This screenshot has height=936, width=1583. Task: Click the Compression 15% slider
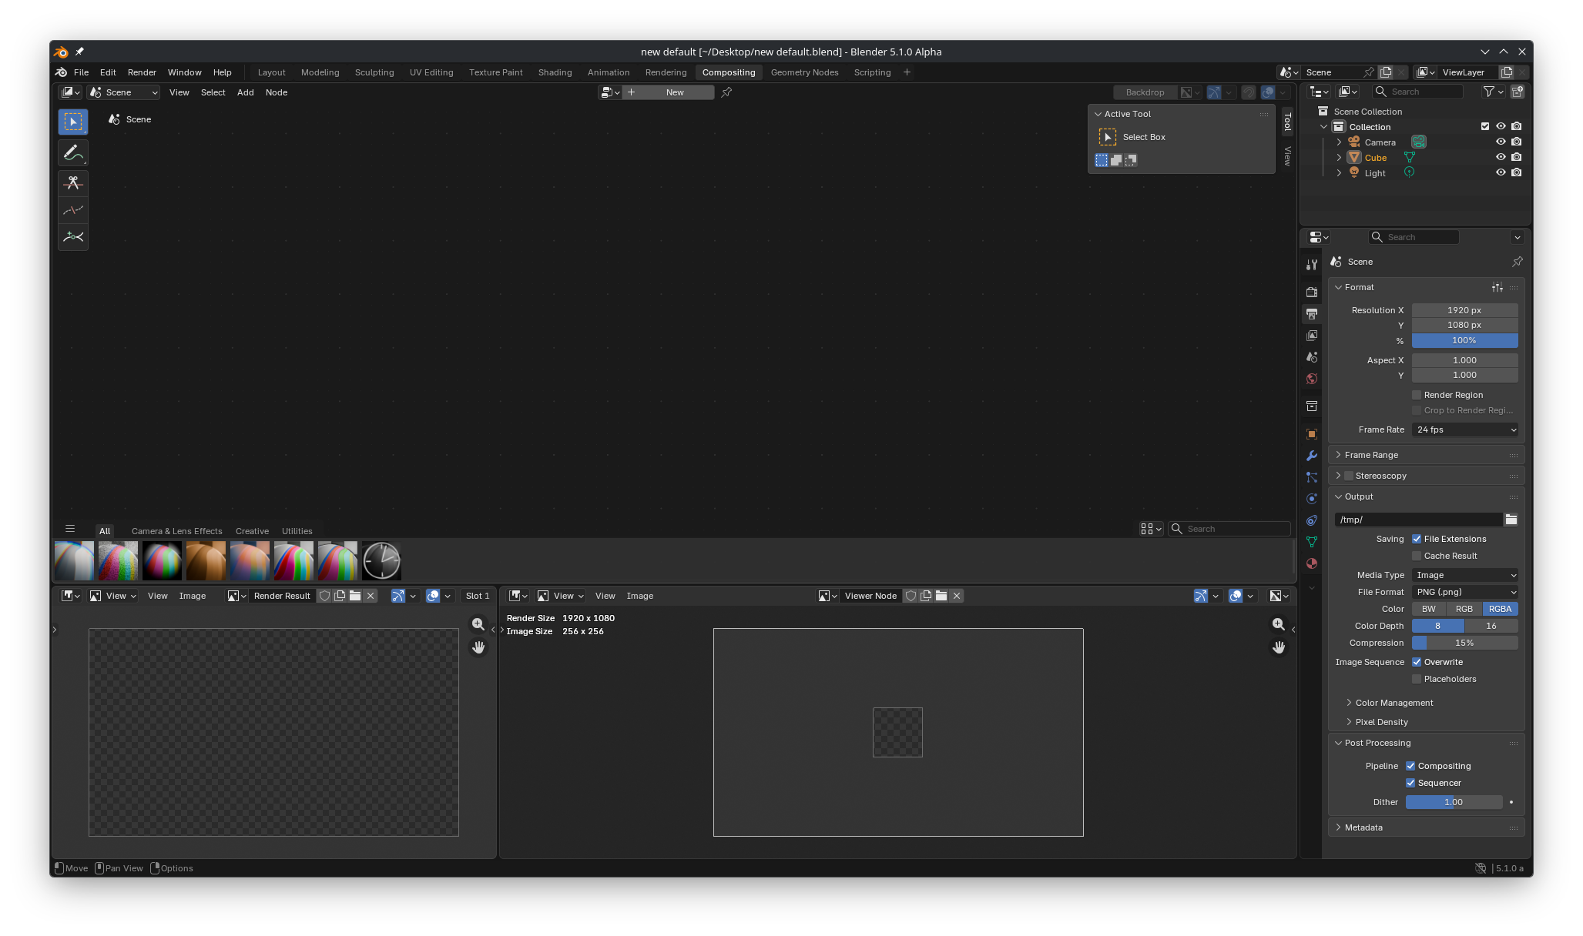(x=1465, y=643)
